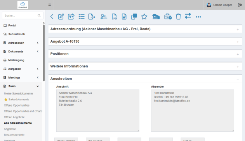This screenshot has height=141, width=245.
Task: Generate Word document with W icon
Action: tap(124, 17)
